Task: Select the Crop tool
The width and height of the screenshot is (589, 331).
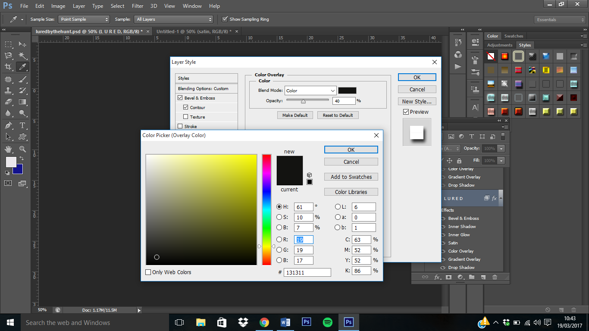Action: (8, 67)
